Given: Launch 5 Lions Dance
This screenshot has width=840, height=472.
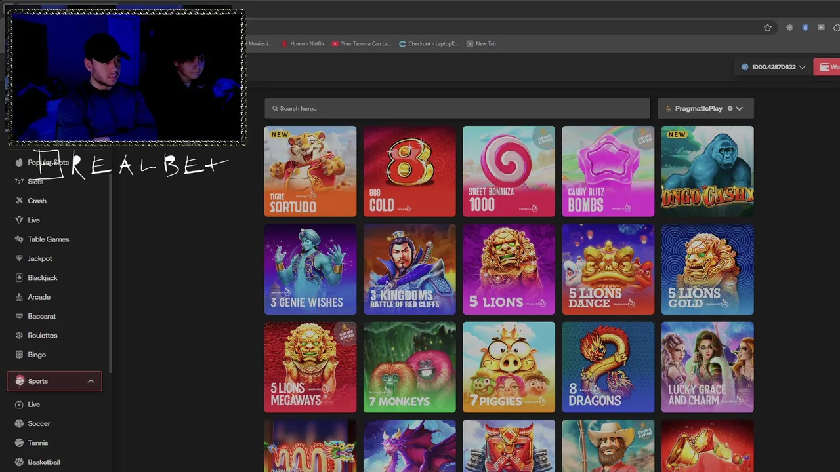Looking at the screenshot, I should click(x=608, y=269).
